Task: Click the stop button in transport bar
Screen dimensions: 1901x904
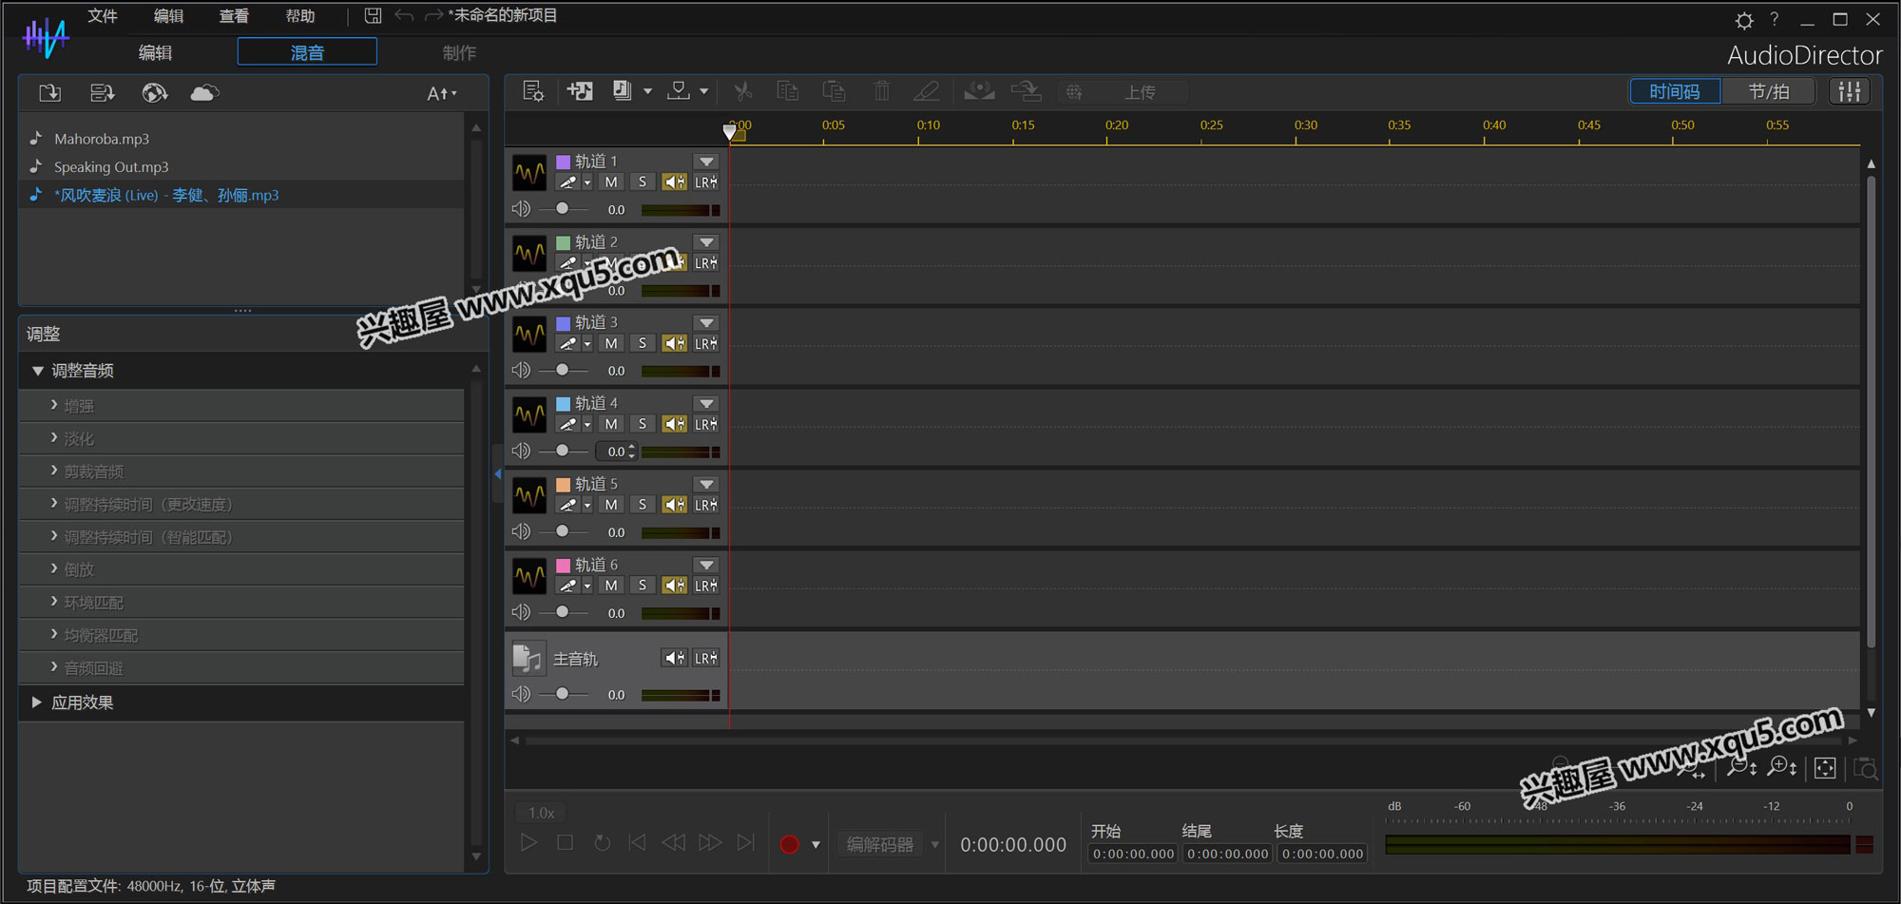Action: click(565, 842)
